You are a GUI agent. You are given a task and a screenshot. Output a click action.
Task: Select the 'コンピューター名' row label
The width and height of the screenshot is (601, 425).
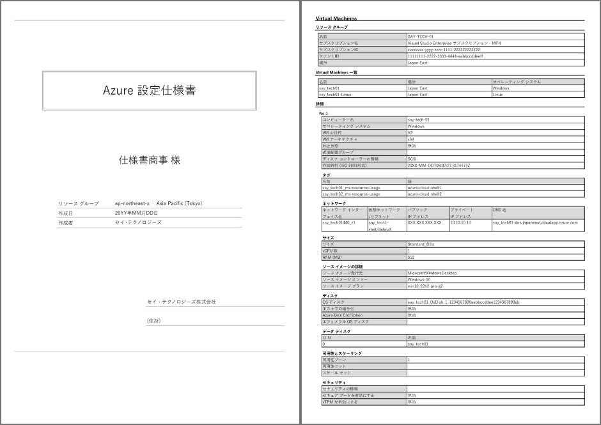tap(338, 120)
